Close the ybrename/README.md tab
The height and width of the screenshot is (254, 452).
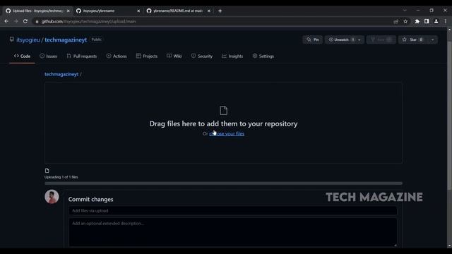(x=209, y=11)
